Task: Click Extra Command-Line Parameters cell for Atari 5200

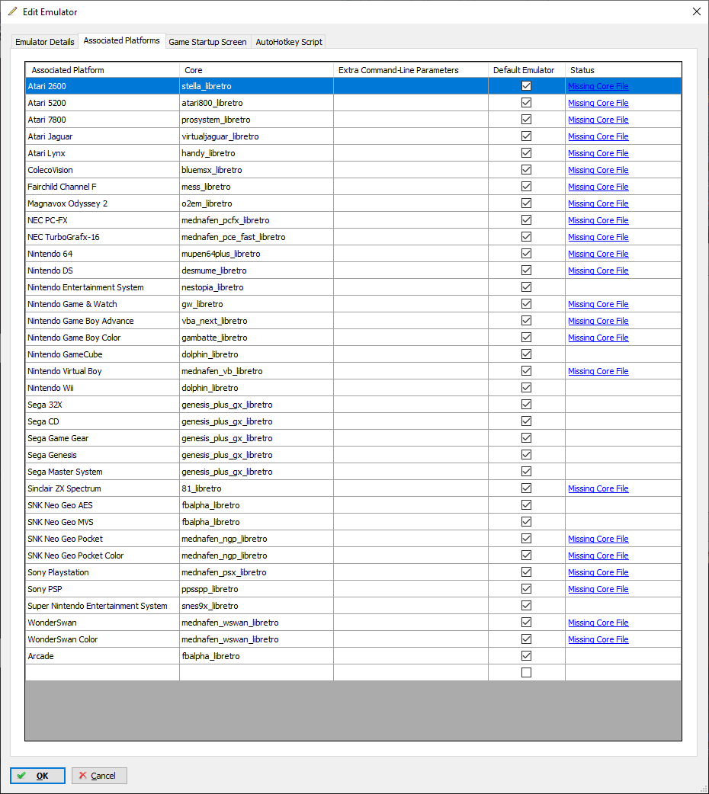Action: click(410, 103)
